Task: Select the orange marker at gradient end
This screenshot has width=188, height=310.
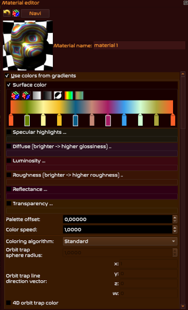Action: pyautogui.click(x=173, y=120)
